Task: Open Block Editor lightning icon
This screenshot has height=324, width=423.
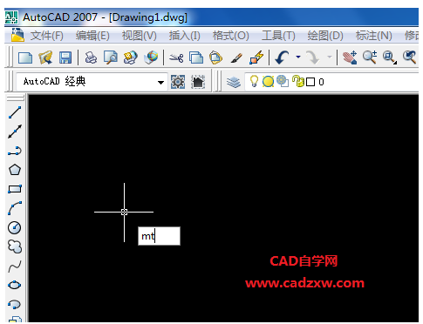Action: [x=256, y=57]
